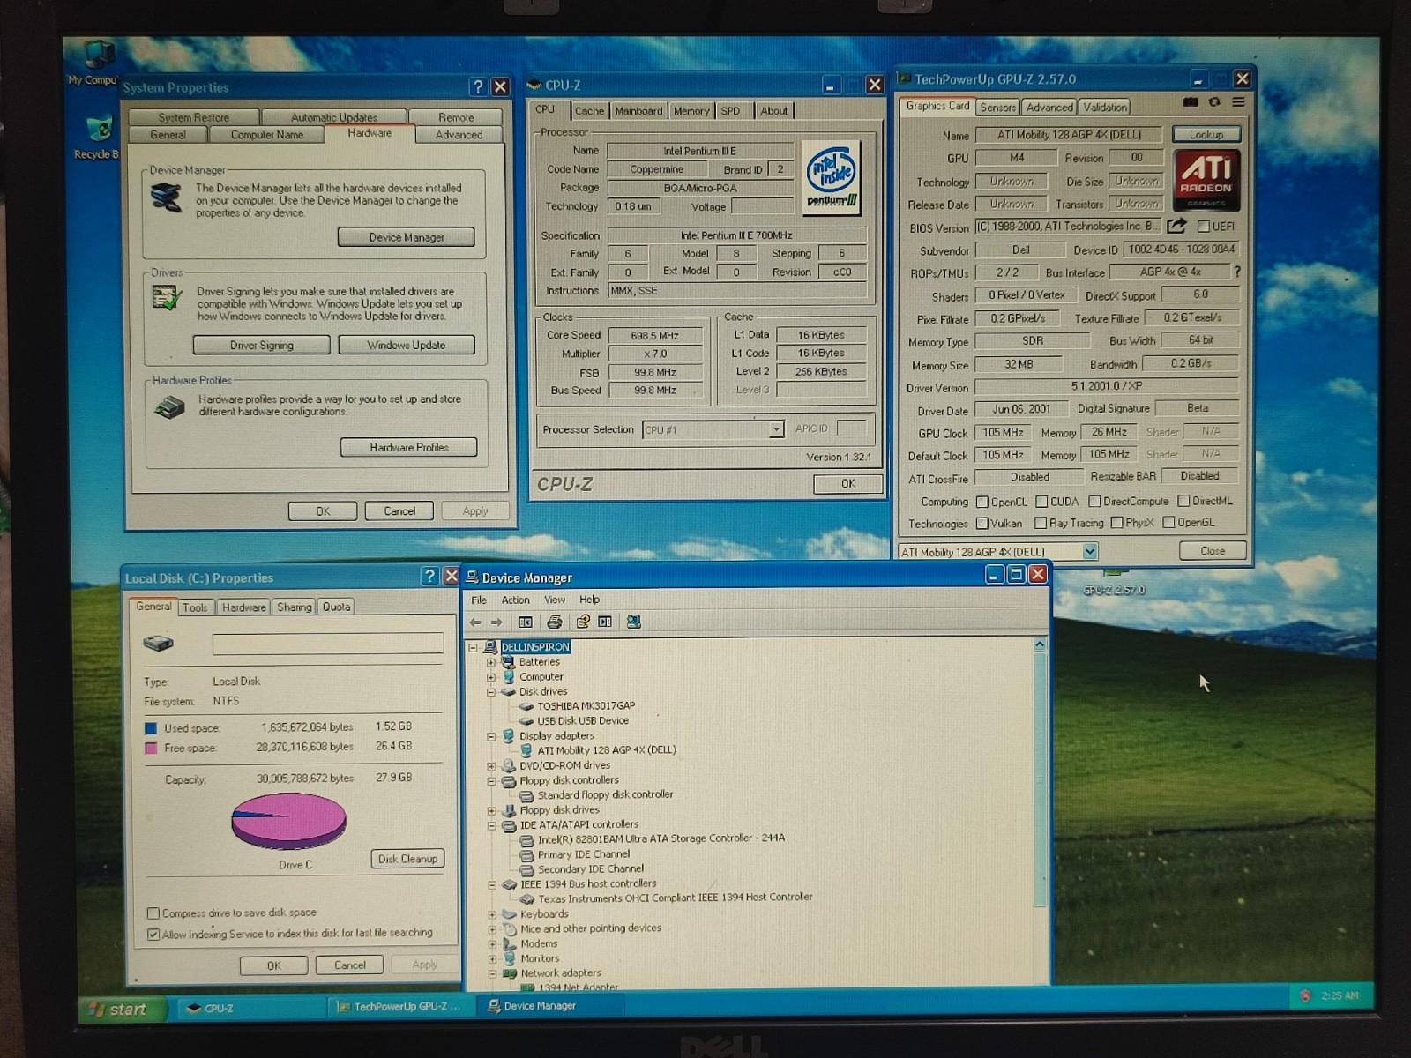Toggle the DirectML checkbox
This screenshot has height=1058, width=1411.
[1183, 501]
